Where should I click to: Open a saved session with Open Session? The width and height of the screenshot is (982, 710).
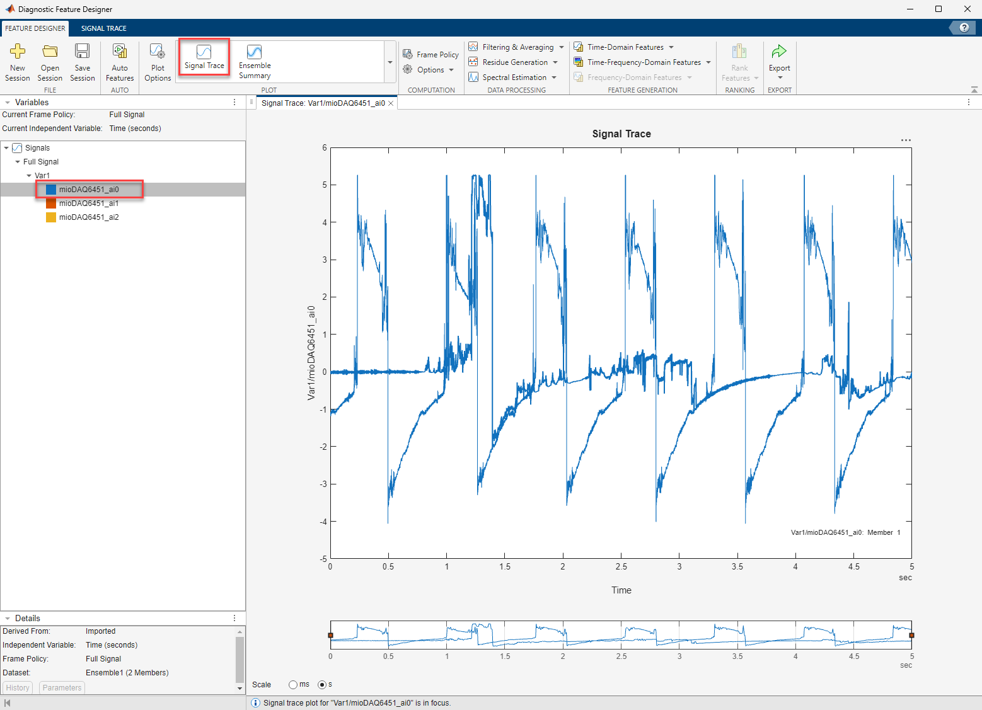(x=50, y=52)
